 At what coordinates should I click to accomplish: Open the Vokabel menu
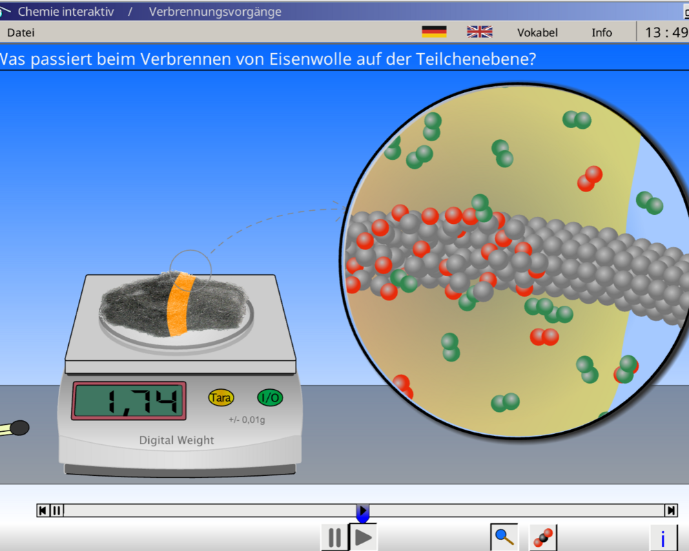537,32
